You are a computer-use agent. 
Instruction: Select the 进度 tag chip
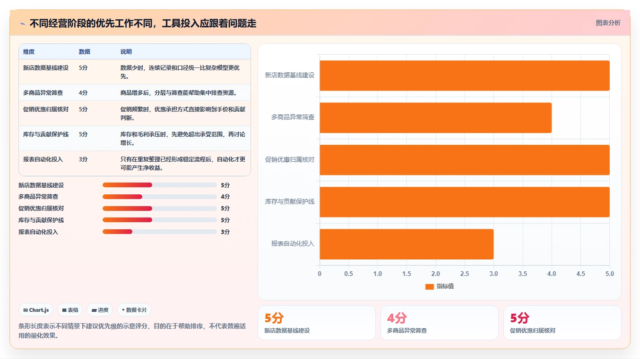click(x=100, y=310)
